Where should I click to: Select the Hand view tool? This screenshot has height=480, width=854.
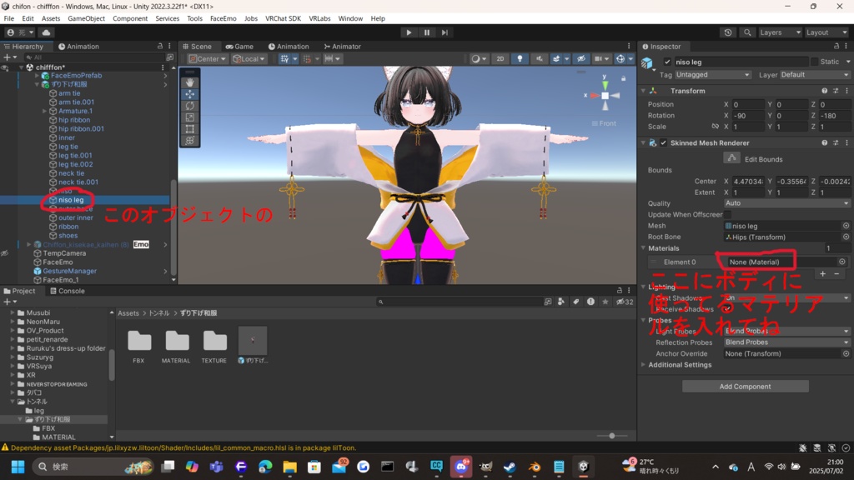pos(189,82)
